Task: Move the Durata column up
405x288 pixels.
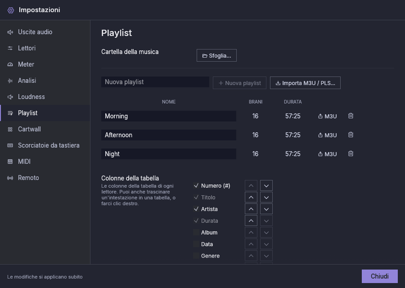Action: coord(251,221)
